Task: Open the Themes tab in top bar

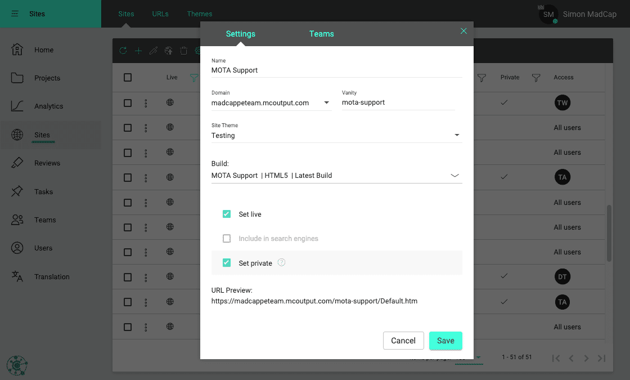Action: tap(199, 14)
